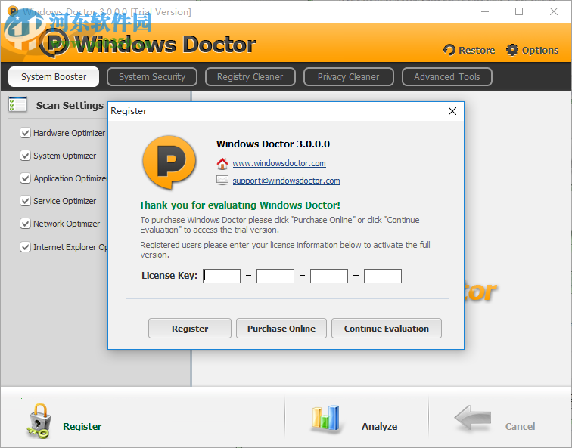Click the Register button in dialog
Screen dimensions: 572x448
tap(190, 329)
